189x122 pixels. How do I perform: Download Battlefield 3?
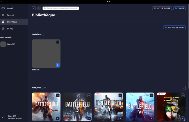[x=89, y=118]
